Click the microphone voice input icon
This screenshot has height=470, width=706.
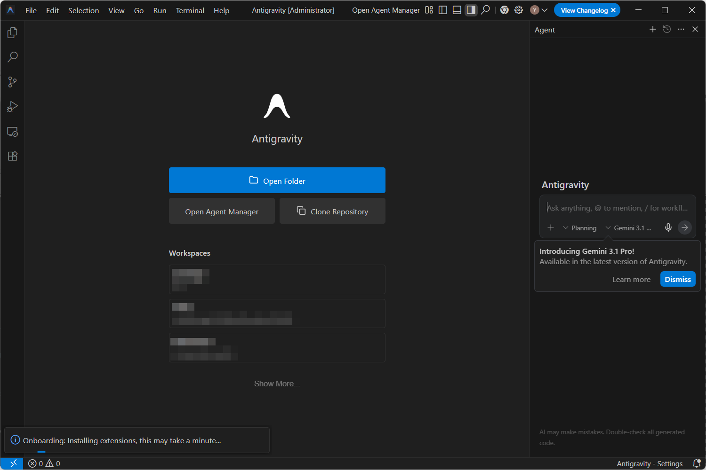[x=668, y=227]
